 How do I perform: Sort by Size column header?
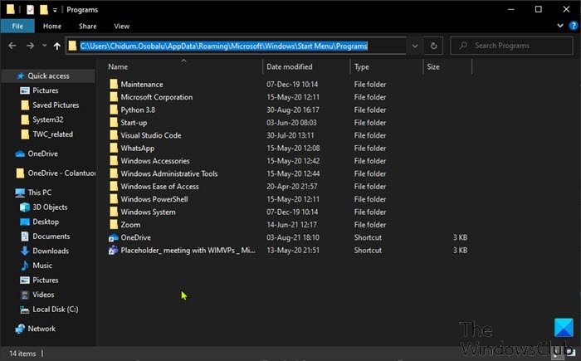tap(432, 66)
